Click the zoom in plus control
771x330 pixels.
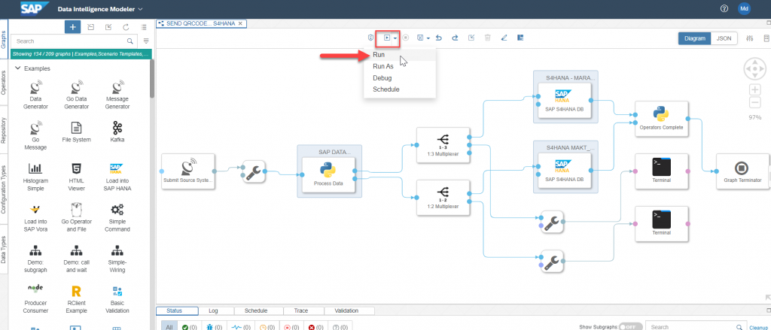tap(754, 90)
